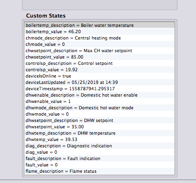Select the deviceLastUpdated row
Viewport: 196px width, 183px height.
pos(99,82)
